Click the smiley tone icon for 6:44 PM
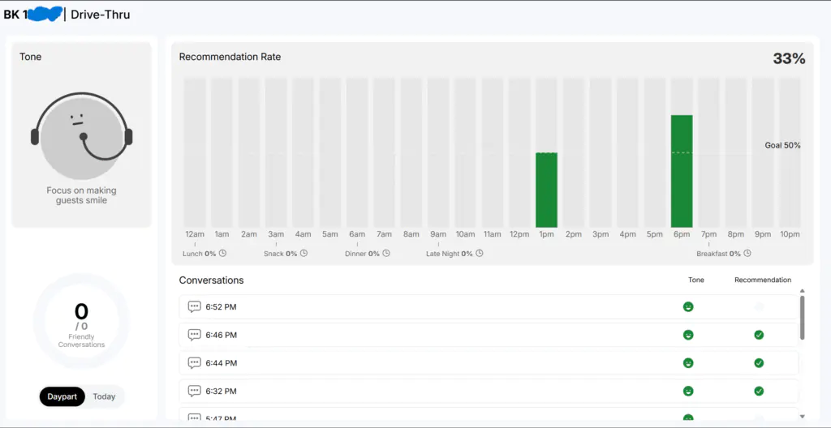The width and height of the screenshot is (831, 428). 688,363
